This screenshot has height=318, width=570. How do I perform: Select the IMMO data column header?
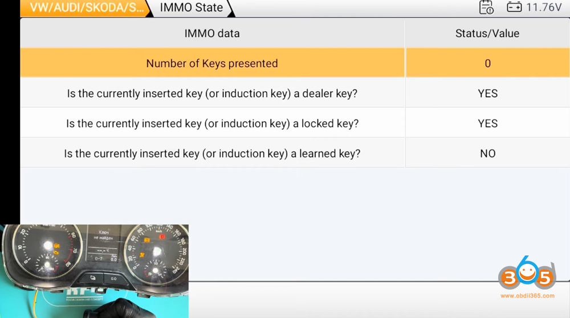click(212, 34)
